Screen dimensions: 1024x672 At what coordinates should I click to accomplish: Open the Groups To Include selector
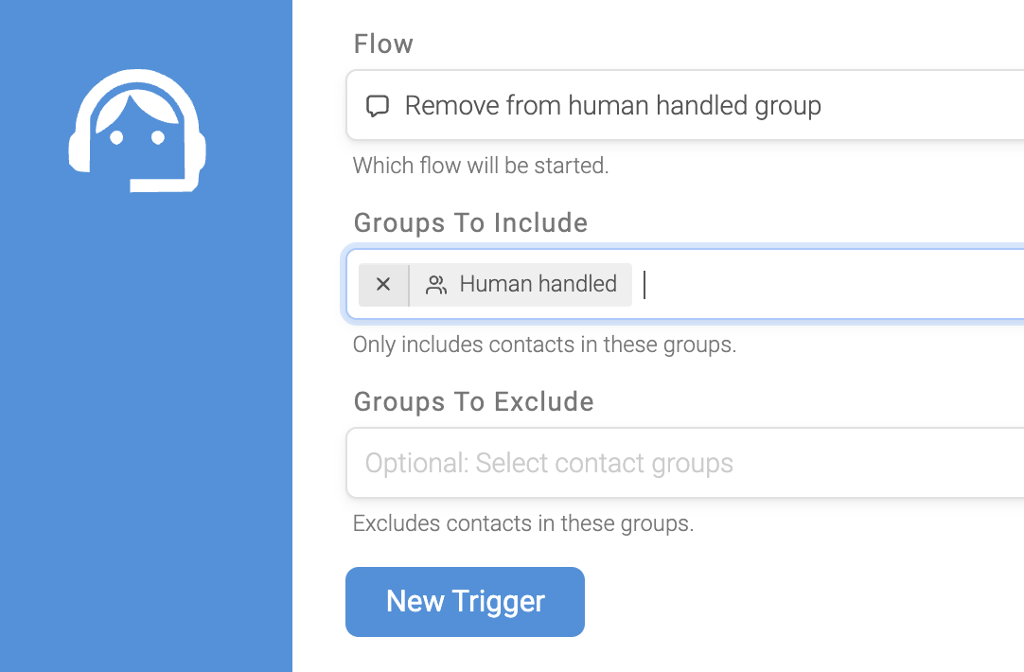685,284
